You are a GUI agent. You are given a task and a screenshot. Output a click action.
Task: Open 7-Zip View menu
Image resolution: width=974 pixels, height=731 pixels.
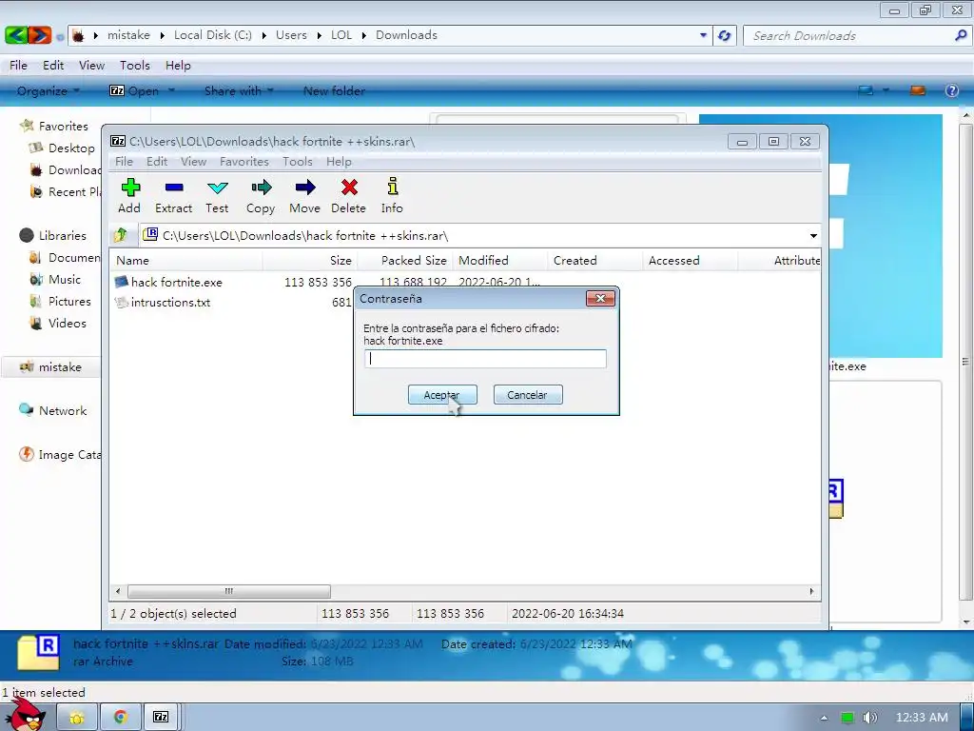[193, 162]
